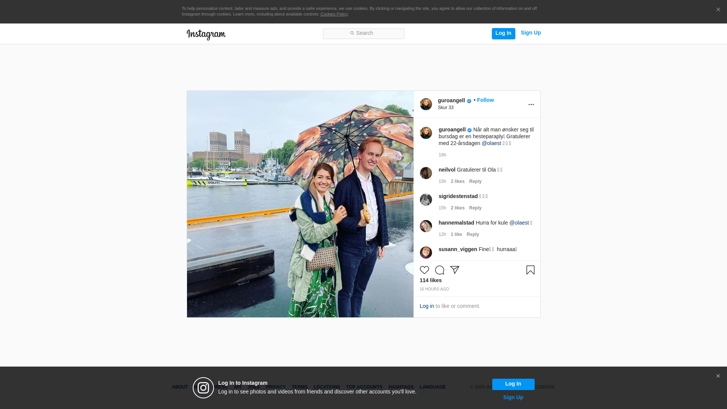
Task: Follow guroangell
Action: point(485,100)
